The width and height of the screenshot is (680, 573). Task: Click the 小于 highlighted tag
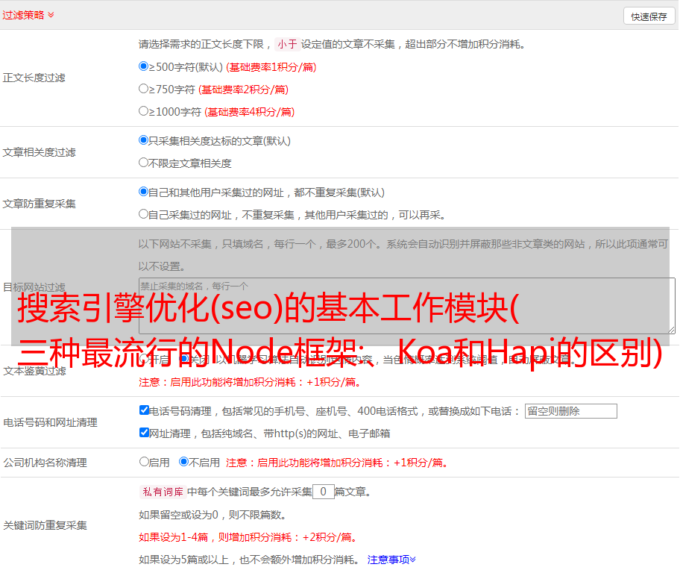point(288,44)
